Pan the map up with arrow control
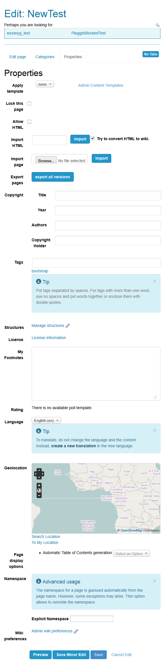The height and width of the screenshot is (662, 163). click(x=39, y=470)
